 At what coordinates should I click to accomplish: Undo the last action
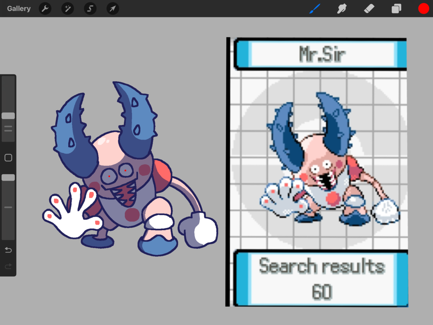click(8, 250)
